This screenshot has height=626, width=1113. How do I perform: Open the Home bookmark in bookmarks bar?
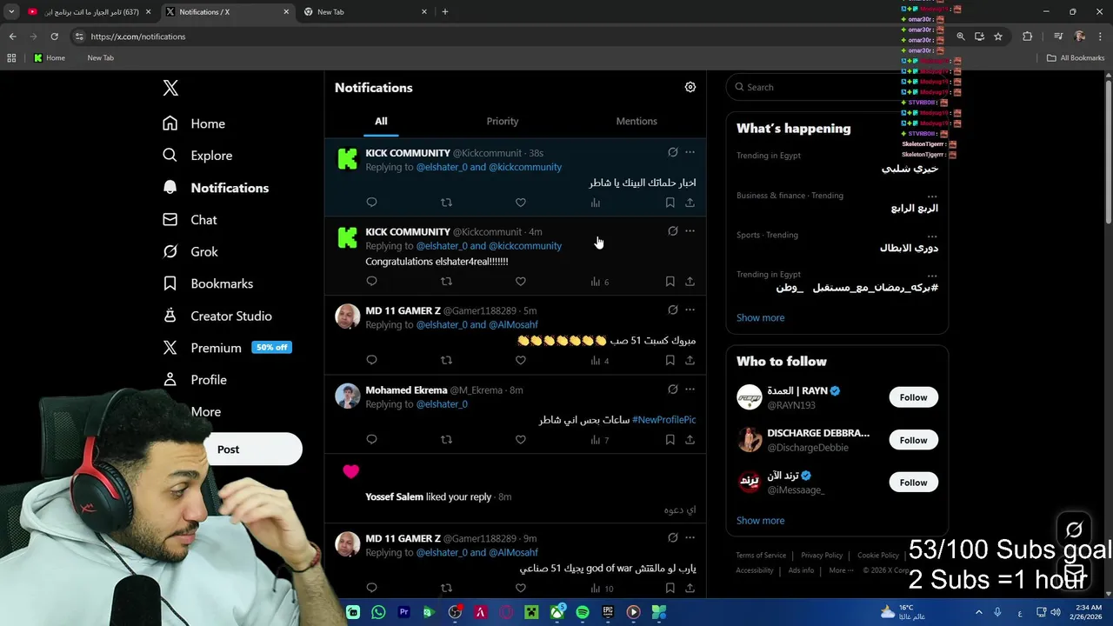[x=50, y=58]
